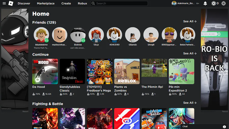Image resolution: width=229 pixels, height=129 pixels.
Task: Open the Create page
Action: point(66,3)
